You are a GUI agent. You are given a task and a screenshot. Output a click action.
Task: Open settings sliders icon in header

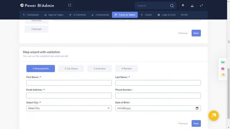tap(201, 6)
